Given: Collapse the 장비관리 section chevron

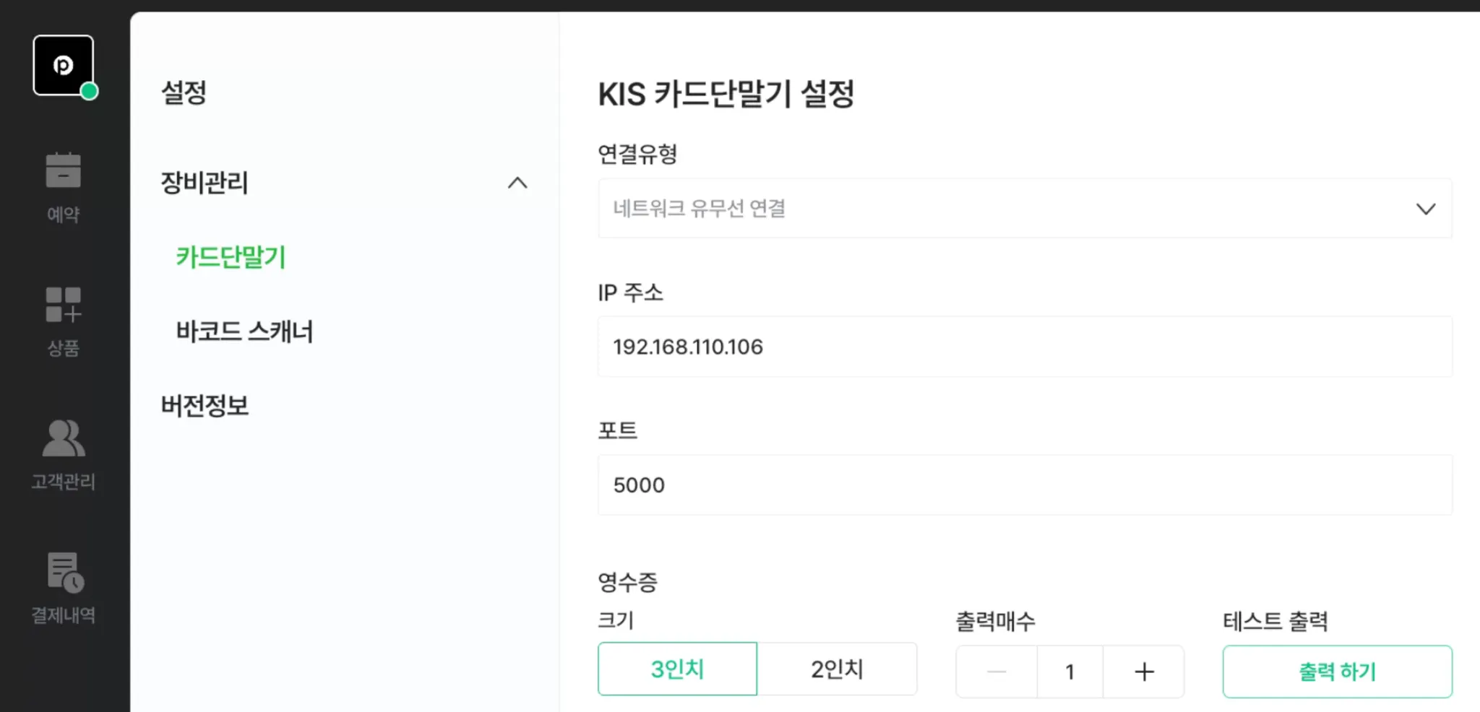Looking at the screenshot, I should point(517,183).
